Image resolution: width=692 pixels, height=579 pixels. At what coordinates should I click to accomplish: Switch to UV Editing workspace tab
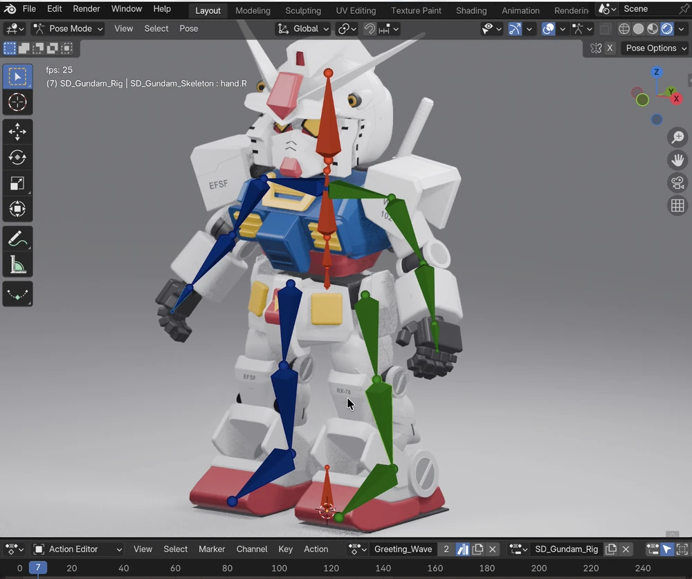pos(356,10)
